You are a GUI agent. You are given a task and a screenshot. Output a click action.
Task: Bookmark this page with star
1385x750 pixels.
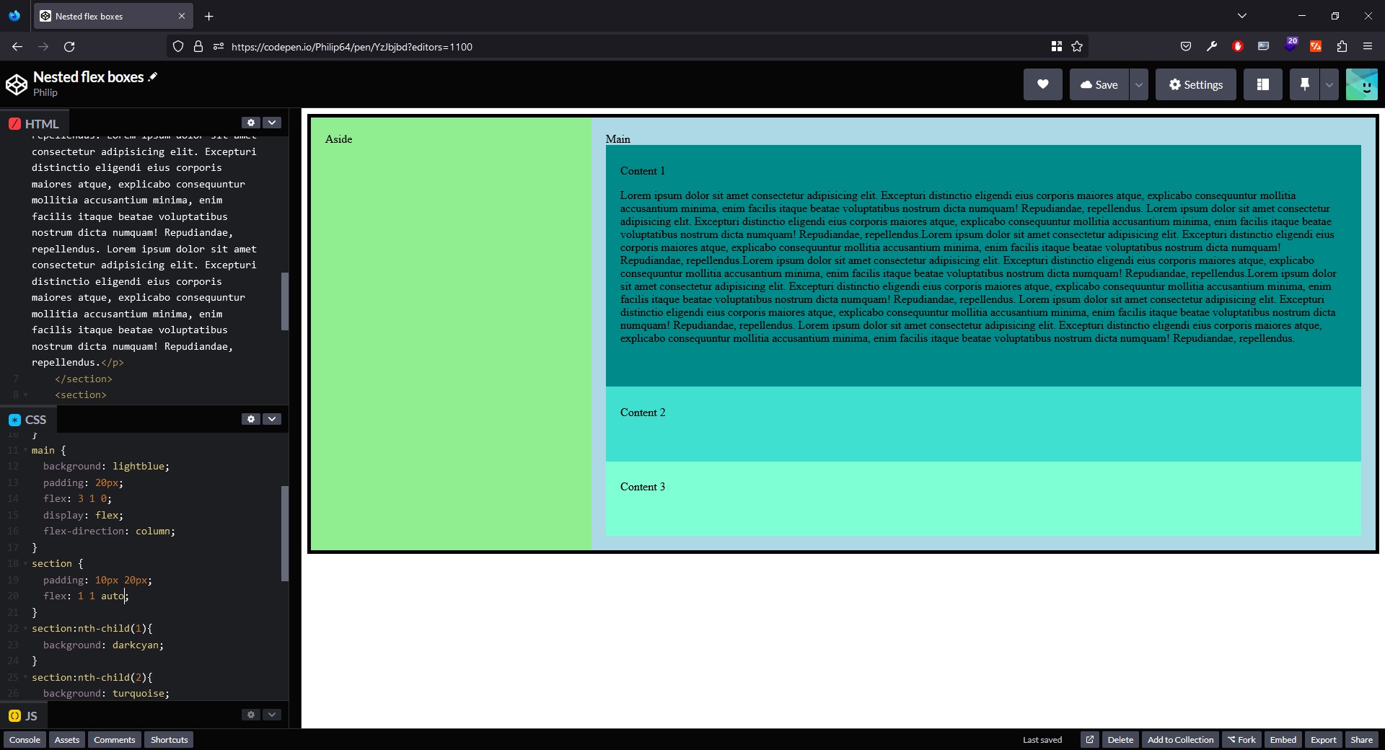(1077, 46)
